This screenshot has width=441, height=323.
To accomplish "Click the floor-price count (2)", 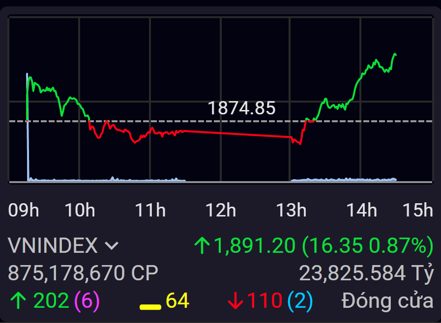I will click(x=300, y=301).
